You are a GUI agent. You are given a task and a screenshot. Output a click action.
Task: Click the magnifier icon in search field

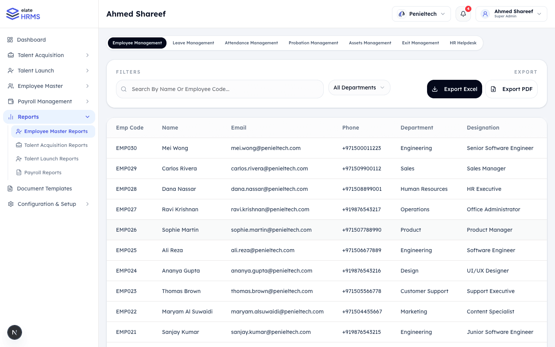pyautogui.click(x=124, y=89)
